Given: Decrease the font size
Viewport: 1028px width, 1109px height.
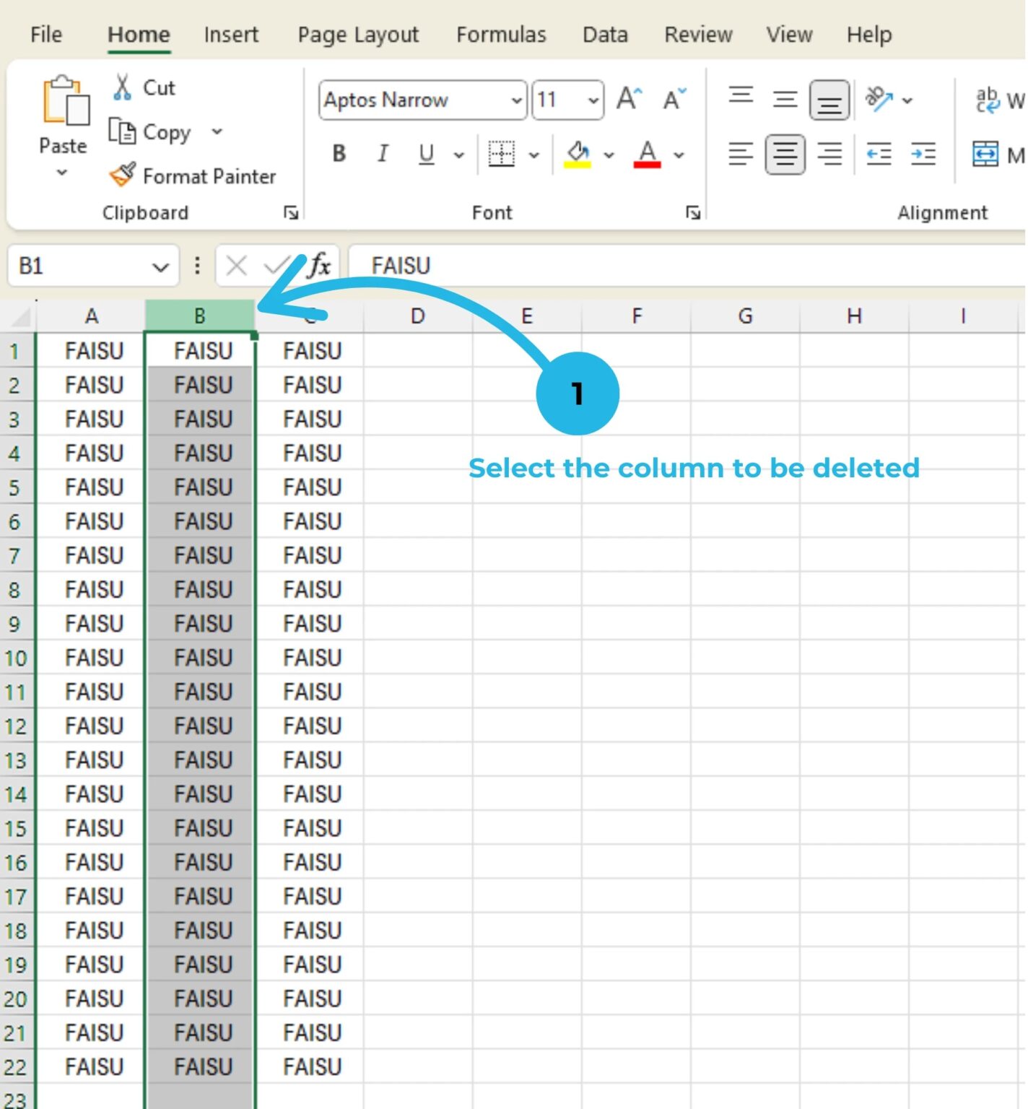Looking at the screenshot, I should coord(673,98).
